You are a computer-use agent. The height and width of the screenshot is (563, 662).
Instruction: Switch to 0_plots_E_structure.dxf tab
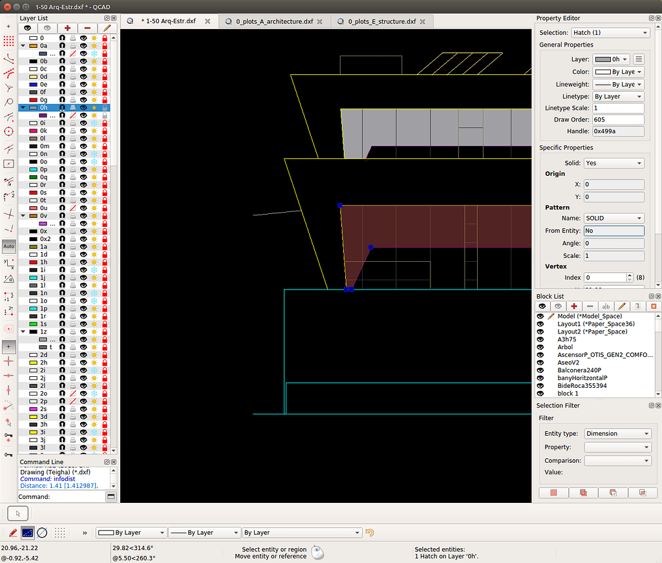[381, 21]
